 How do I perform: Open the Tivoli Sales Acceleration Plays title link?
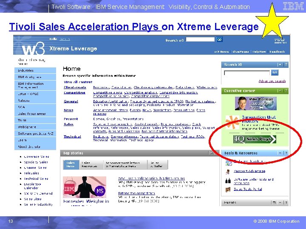coord(85,27)
